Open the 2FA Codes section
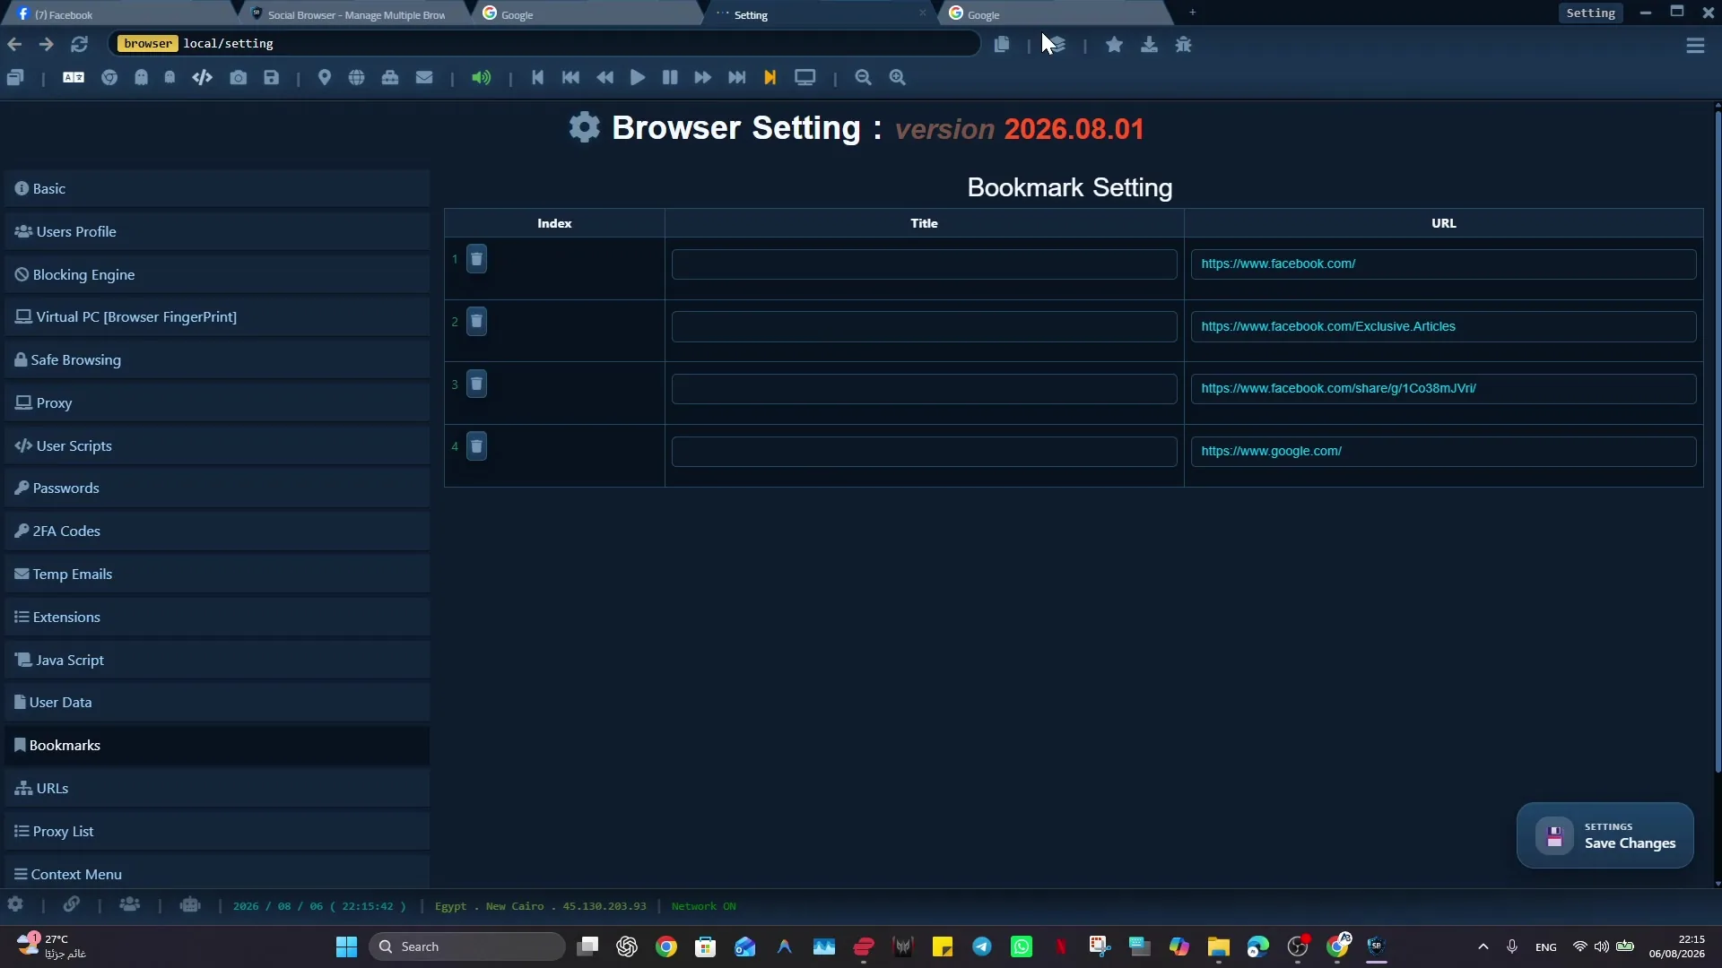The height and width of the screenshot is (968, 1722). (217, 532)
